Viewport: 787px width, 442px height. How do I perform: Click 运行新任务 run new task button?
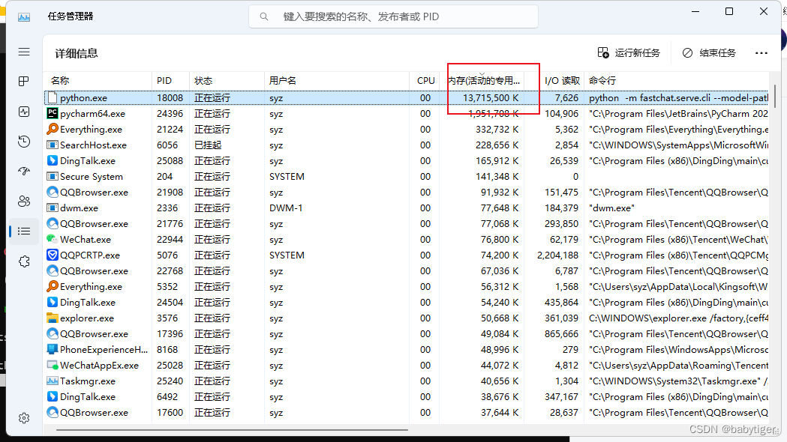pos(629,53)
